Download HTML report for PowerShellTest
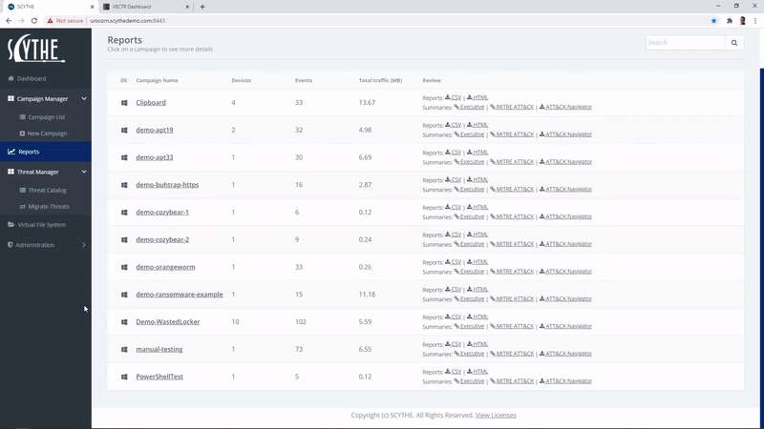Screen dimensions: 764x429 (x=477, y=372)
